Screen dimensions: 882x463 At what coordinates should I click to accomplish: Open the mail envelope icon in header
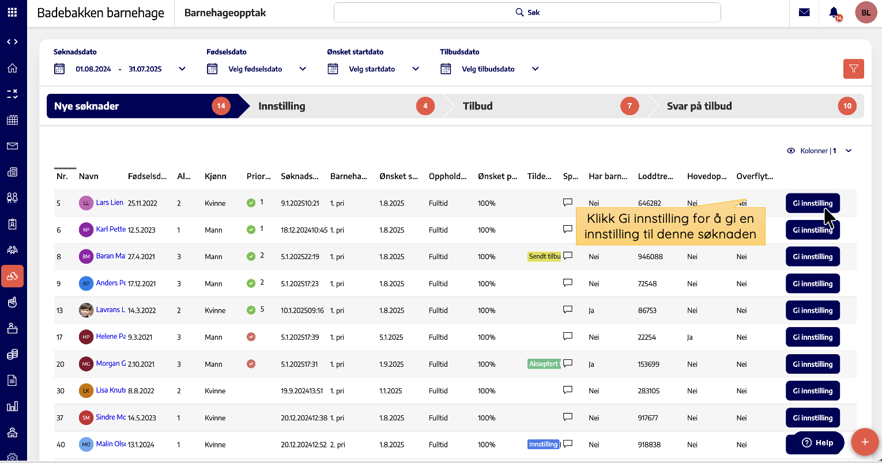(x=804, y=12)
